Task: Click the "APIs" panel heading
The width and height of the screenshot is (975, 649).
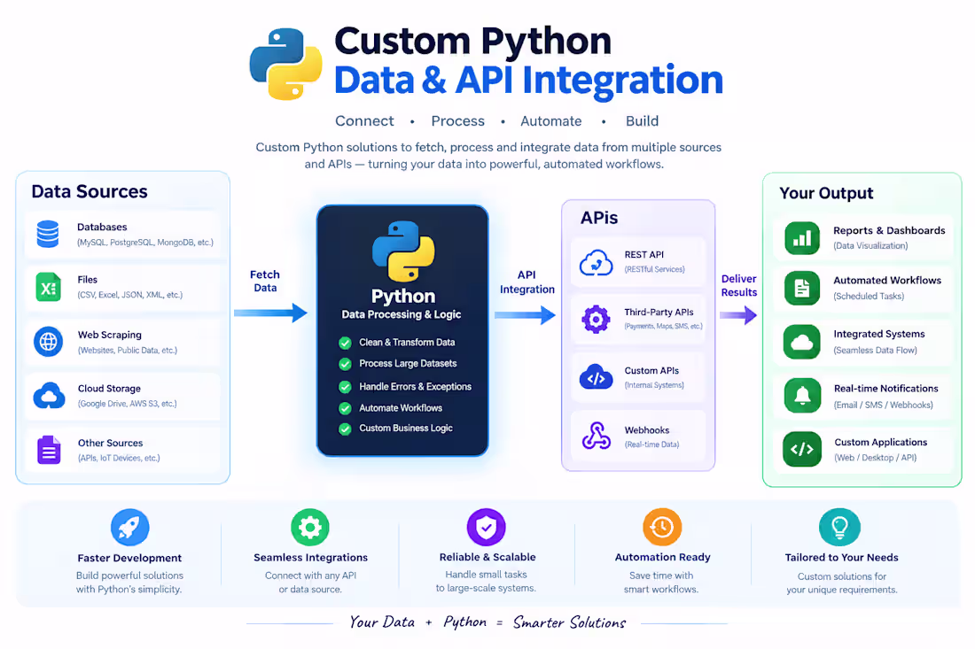Action: 599,218
